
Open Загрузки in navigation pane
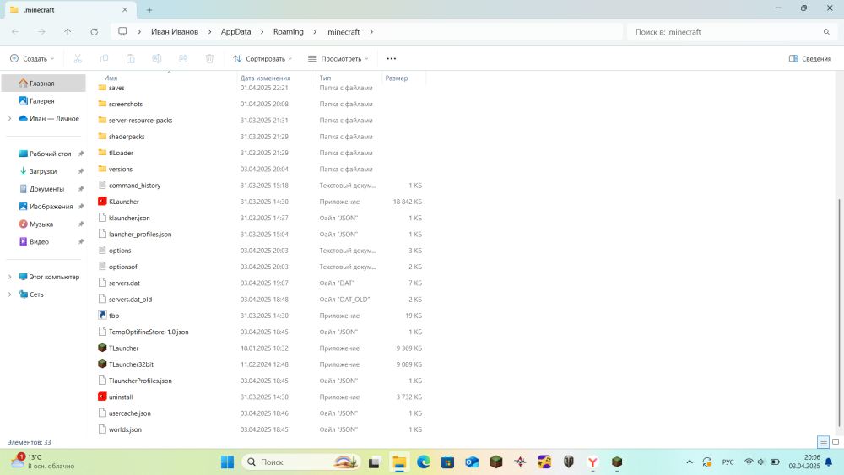point(44,171)
